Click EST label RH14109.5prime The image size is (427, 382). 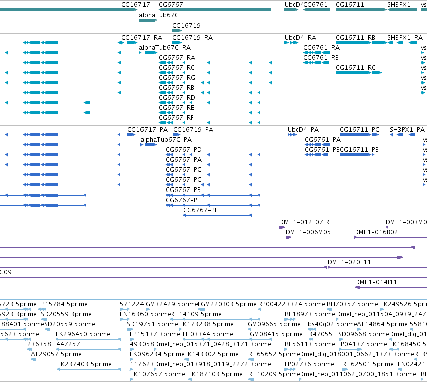pos(196,314)
